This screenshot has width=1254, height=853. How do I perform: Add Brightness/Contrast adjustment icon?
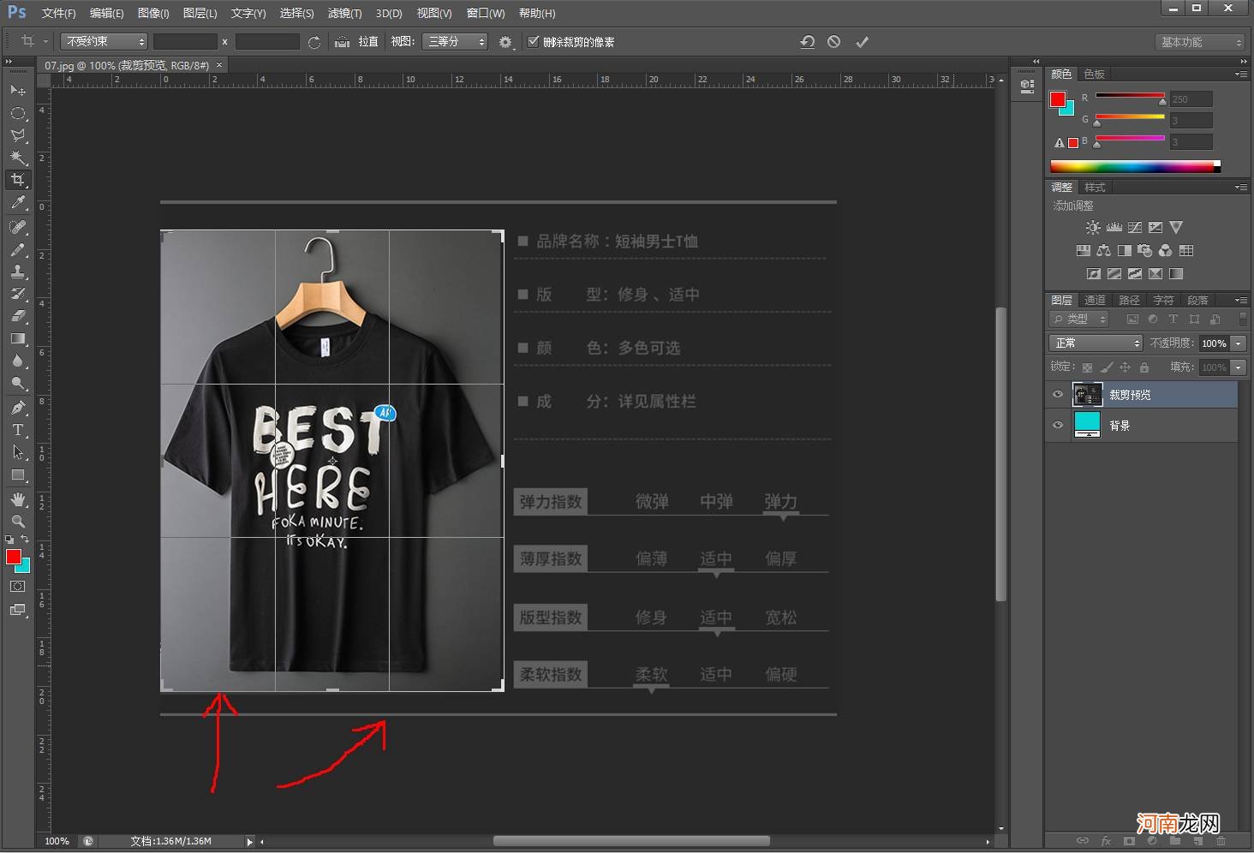click(1093, 228)
